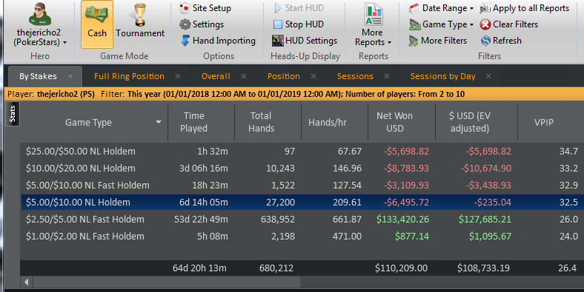The width and height of the screenshot is (584, 292).
Task: Switch to Full Ring Position tab
Action: 129,76
